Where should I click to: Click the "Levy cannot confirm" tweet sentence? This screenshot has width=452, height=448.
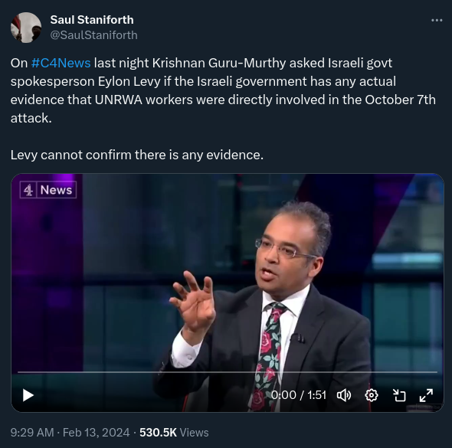[137, 155]
